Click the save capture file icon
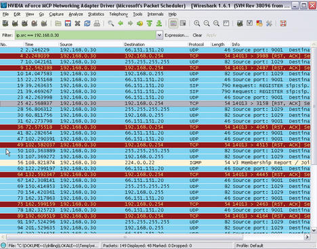 68,24
